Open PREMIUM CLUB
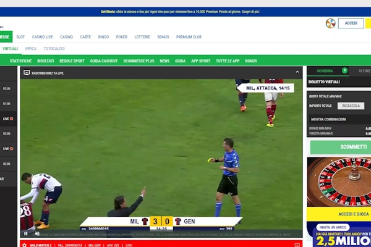Viewport: 371px width, 247px height. point(189,37)
